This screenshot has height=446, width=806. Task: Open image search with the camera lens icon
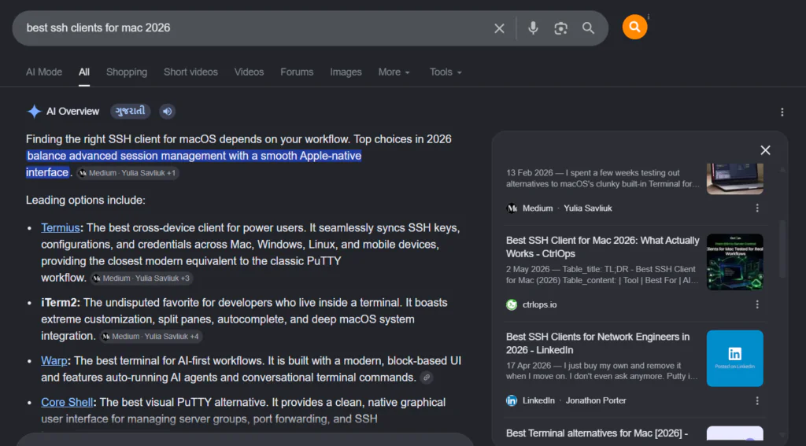tap(560, 28)
